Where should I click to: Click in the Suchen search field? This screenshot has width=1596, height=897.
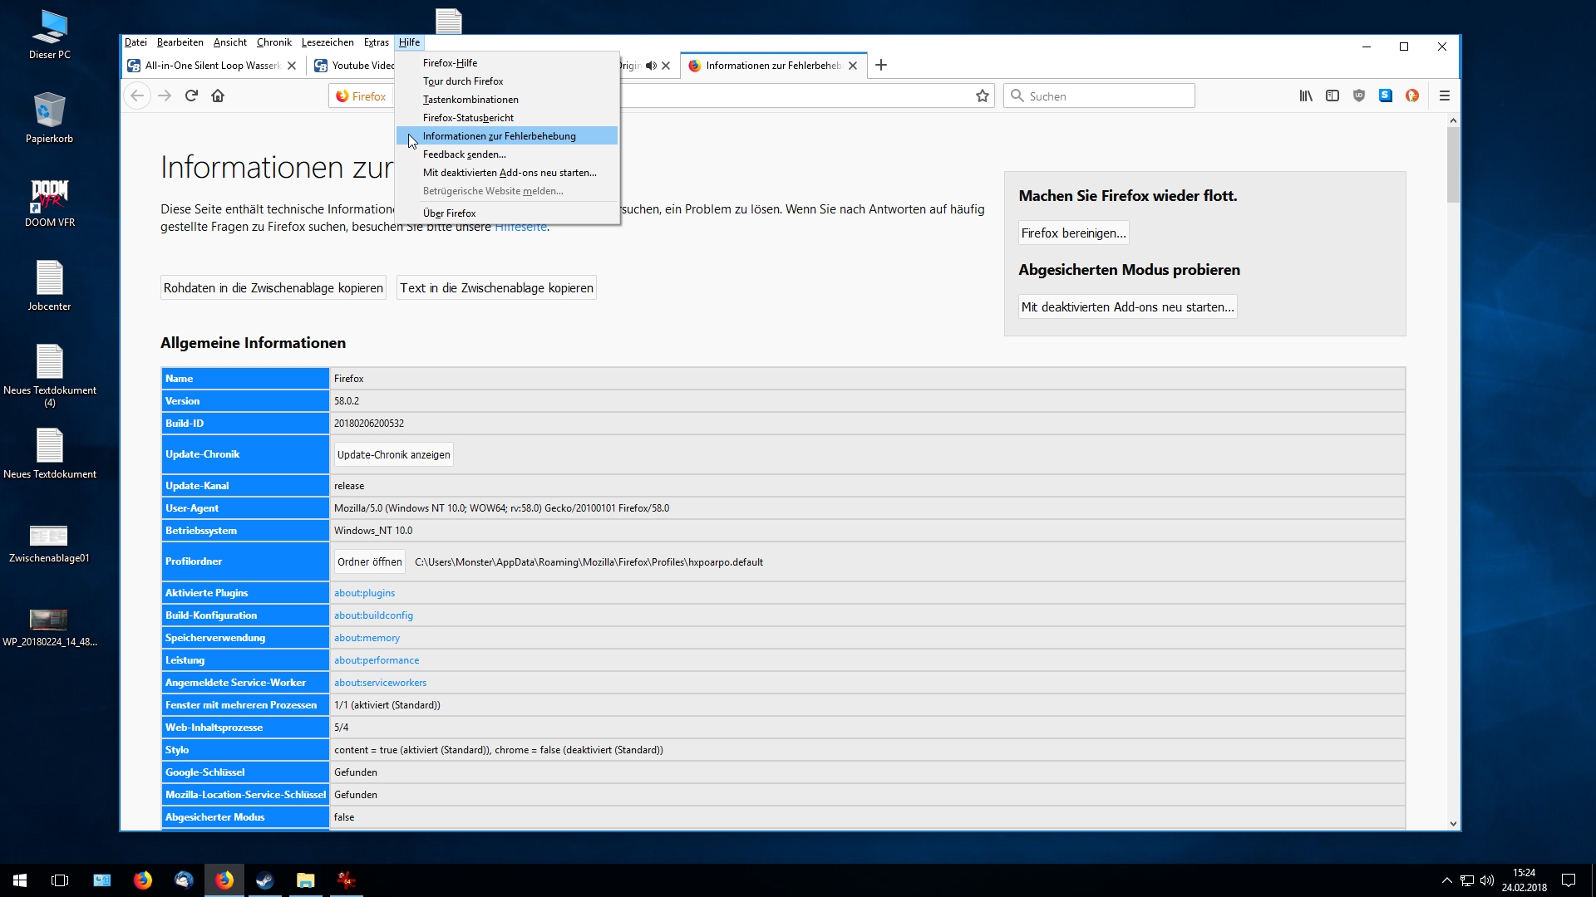click(1106, 96)
